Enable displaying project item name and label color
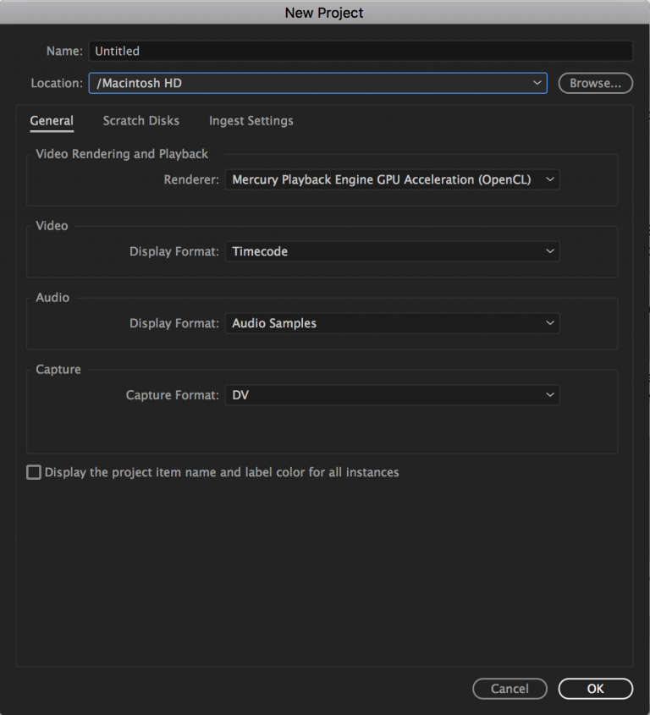650x715 pixels. [33, 472]
